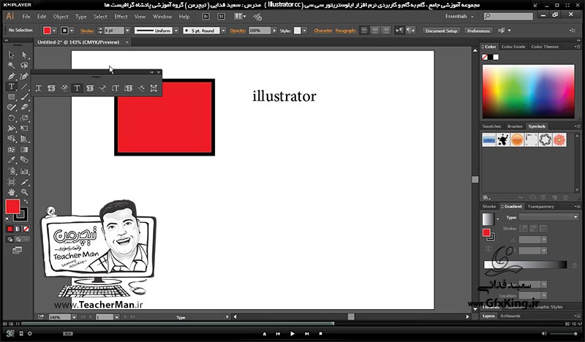The width and height of the screenshot is (585, 342).
Task: Click the gradient slider bar in Gradient panel
Action: (x=525, y=265)
